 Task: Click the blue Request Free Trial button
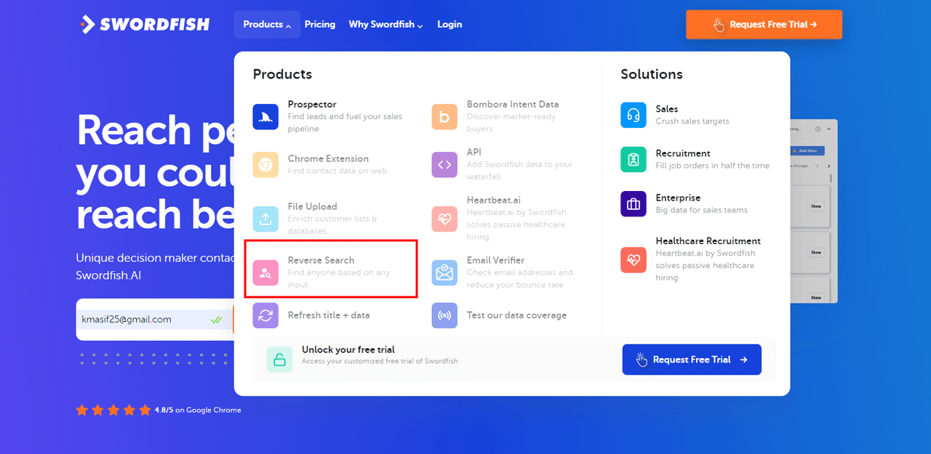(692, 360)
